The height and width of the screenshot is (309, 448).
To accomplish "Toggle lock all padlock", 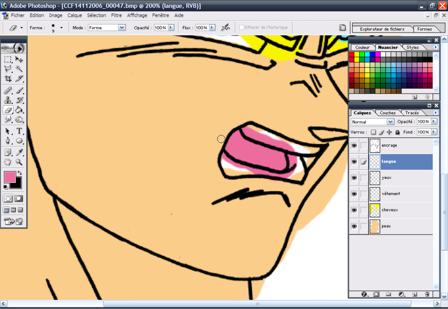I will click(x=397, y=132).
